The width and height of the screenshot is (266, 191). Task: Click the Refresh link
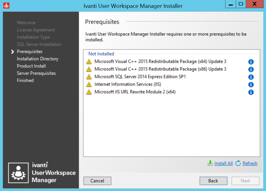pyautogui.click(x=250, y=163)
